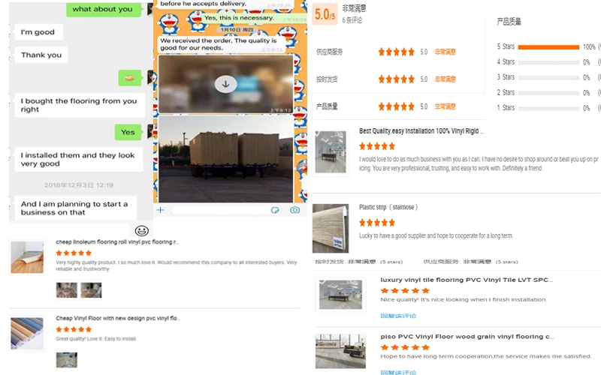Viewport: 601px width, 375px height.
Task: Click the 5.0 overall rating badge
Action: (325, 14)
